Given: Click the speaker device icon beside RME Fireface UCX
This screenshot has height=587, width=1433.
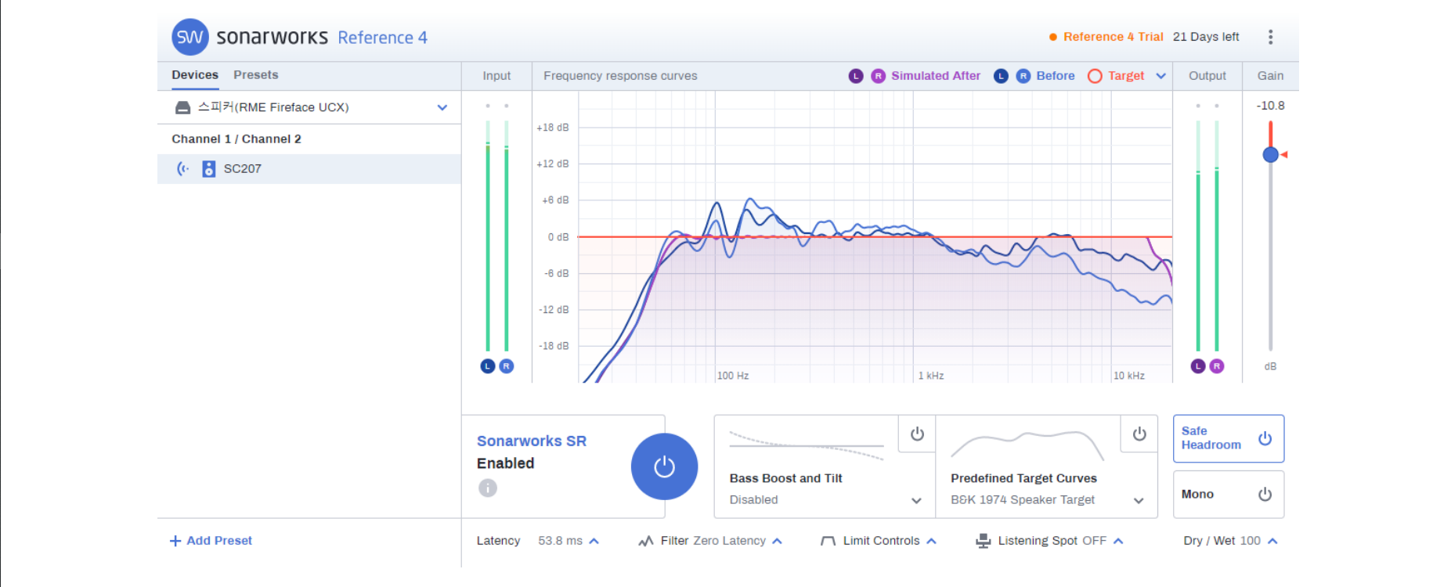Looking at the screenshot, I should 182,107.
